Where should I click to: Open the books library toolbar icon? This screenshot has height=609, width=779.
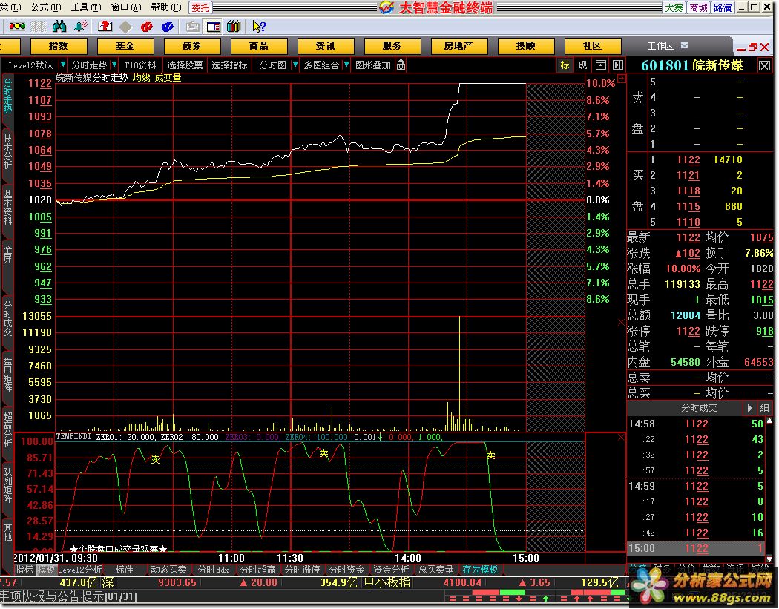[x=234, y=26]
